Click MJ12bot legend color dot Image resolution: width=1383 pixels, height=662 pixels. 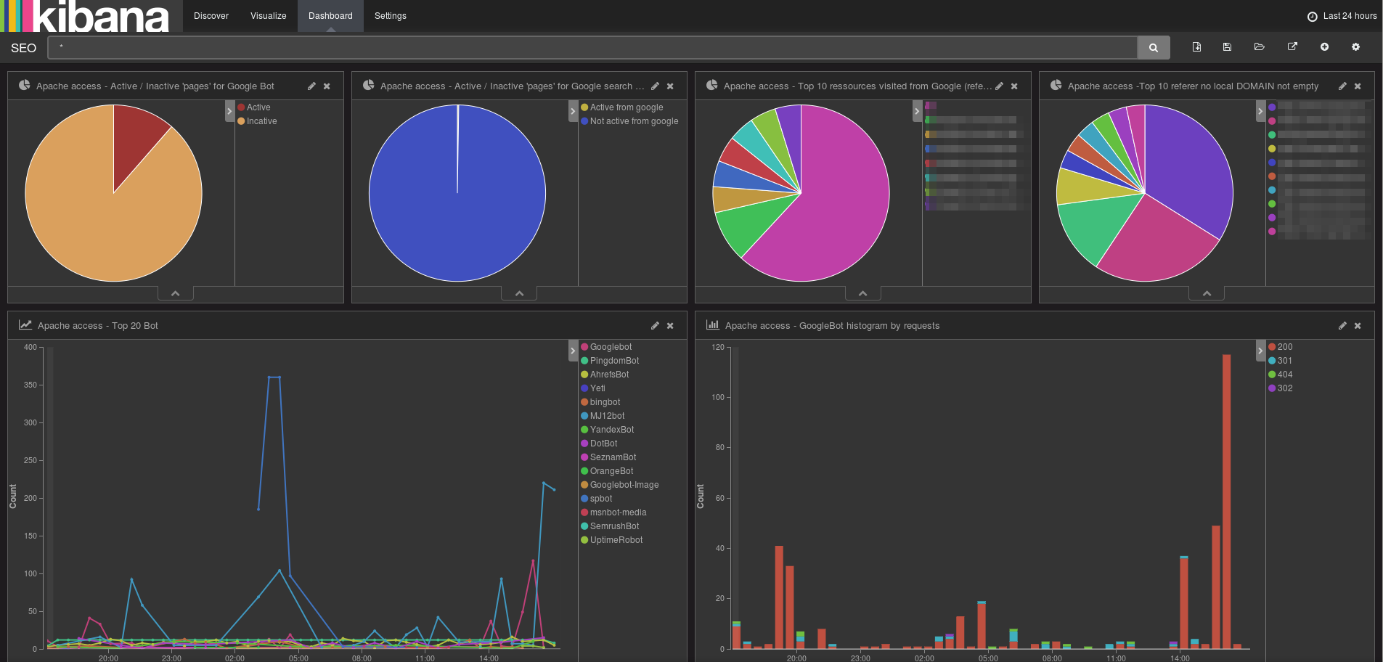[x=584, y=416]
